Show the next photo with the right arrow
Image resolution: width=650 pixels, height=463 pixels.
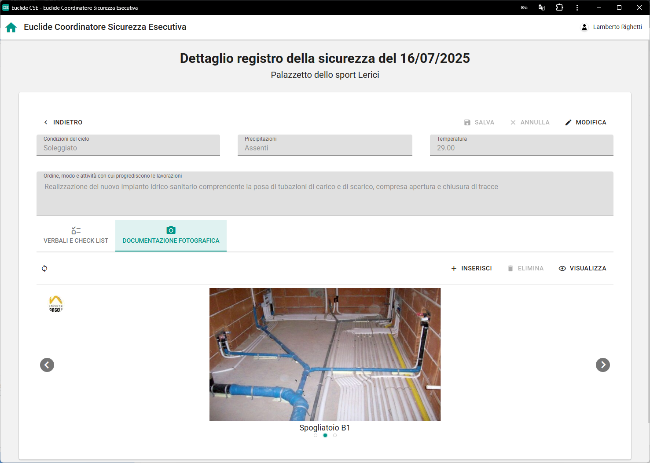click(602, 365)
